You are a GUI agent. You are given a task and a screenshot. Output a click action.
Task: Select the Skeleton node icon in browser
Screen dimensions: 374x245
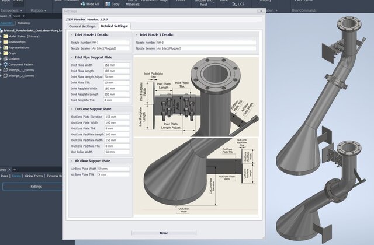tap(5, 60)
